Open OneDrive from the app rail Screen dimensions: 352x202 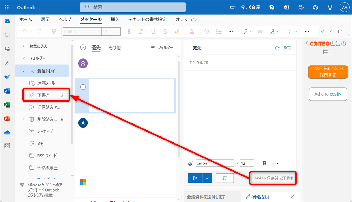click(7, 133)
